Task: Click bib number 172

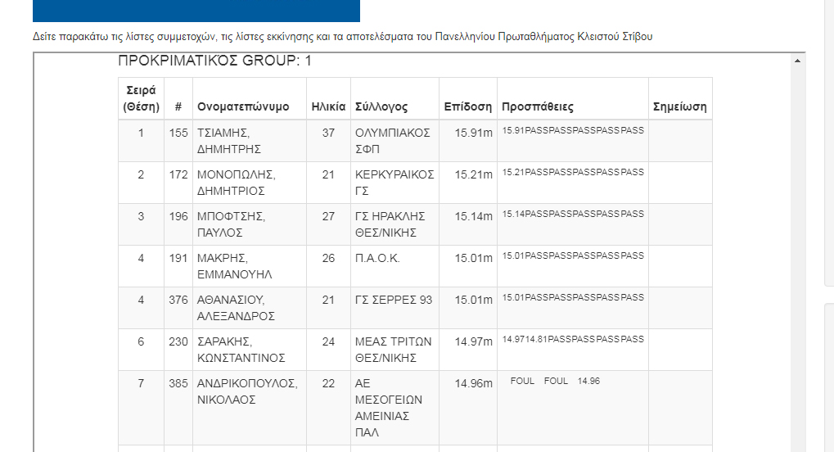Action: pos(178,174)
